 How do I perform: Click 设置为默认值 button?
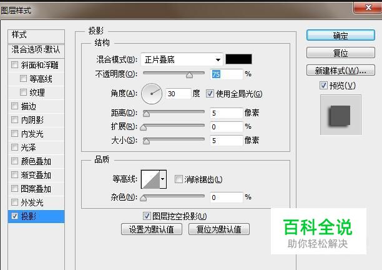pyautogui.click(x=151, y=229)
